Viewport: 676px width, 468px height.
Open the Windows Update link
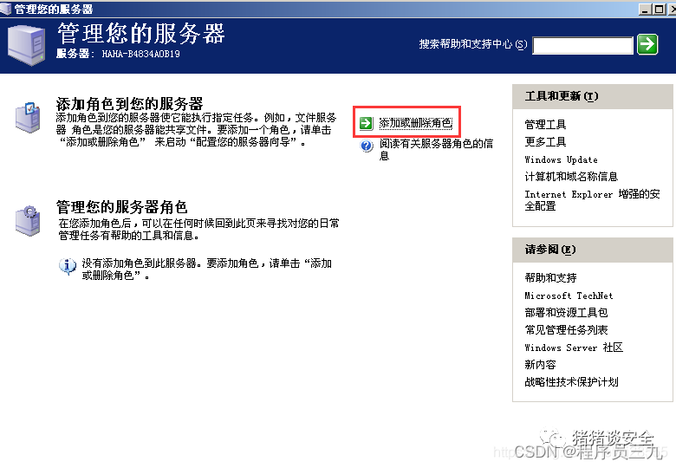[x=561, y=159]
